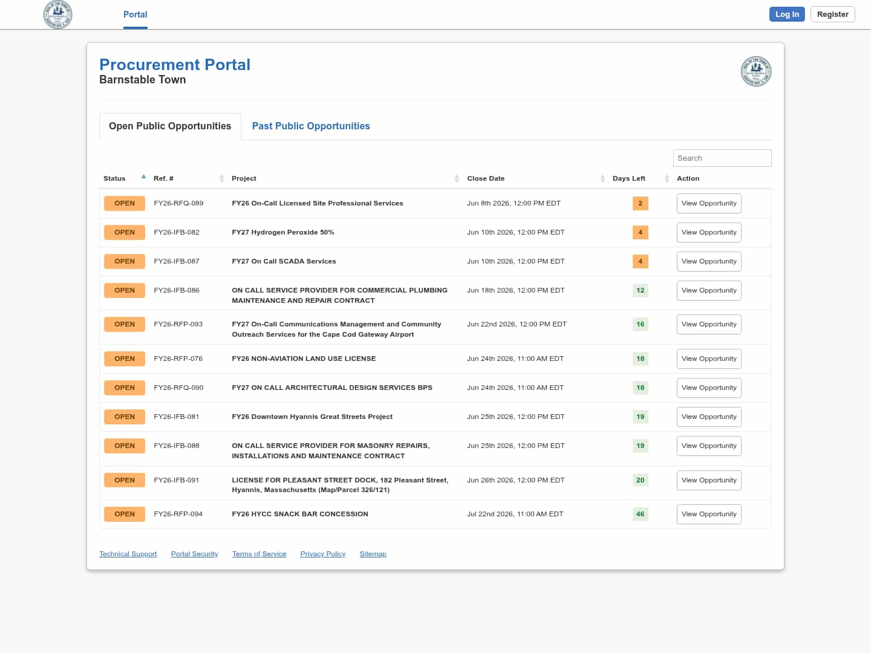Image resolution: width=871 pixels, height=653 pixels.
Task: Click the town seal logo in header
Action: [x=58, y=15]
